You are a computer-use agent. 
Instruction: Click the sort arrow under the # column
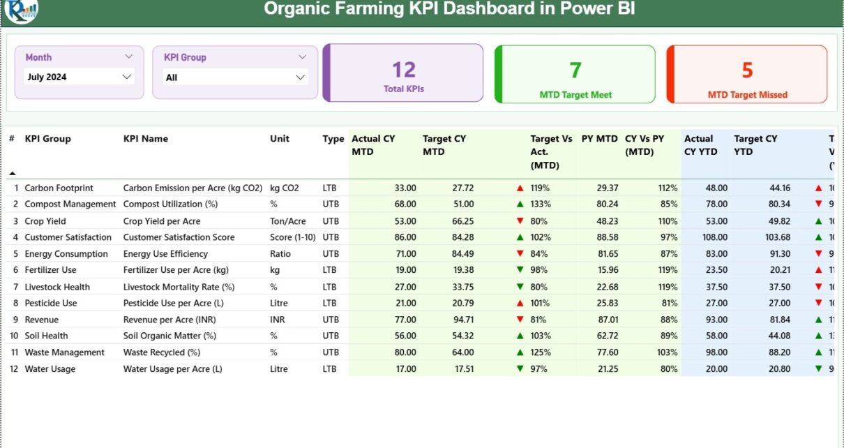click(x=12, y=172)
